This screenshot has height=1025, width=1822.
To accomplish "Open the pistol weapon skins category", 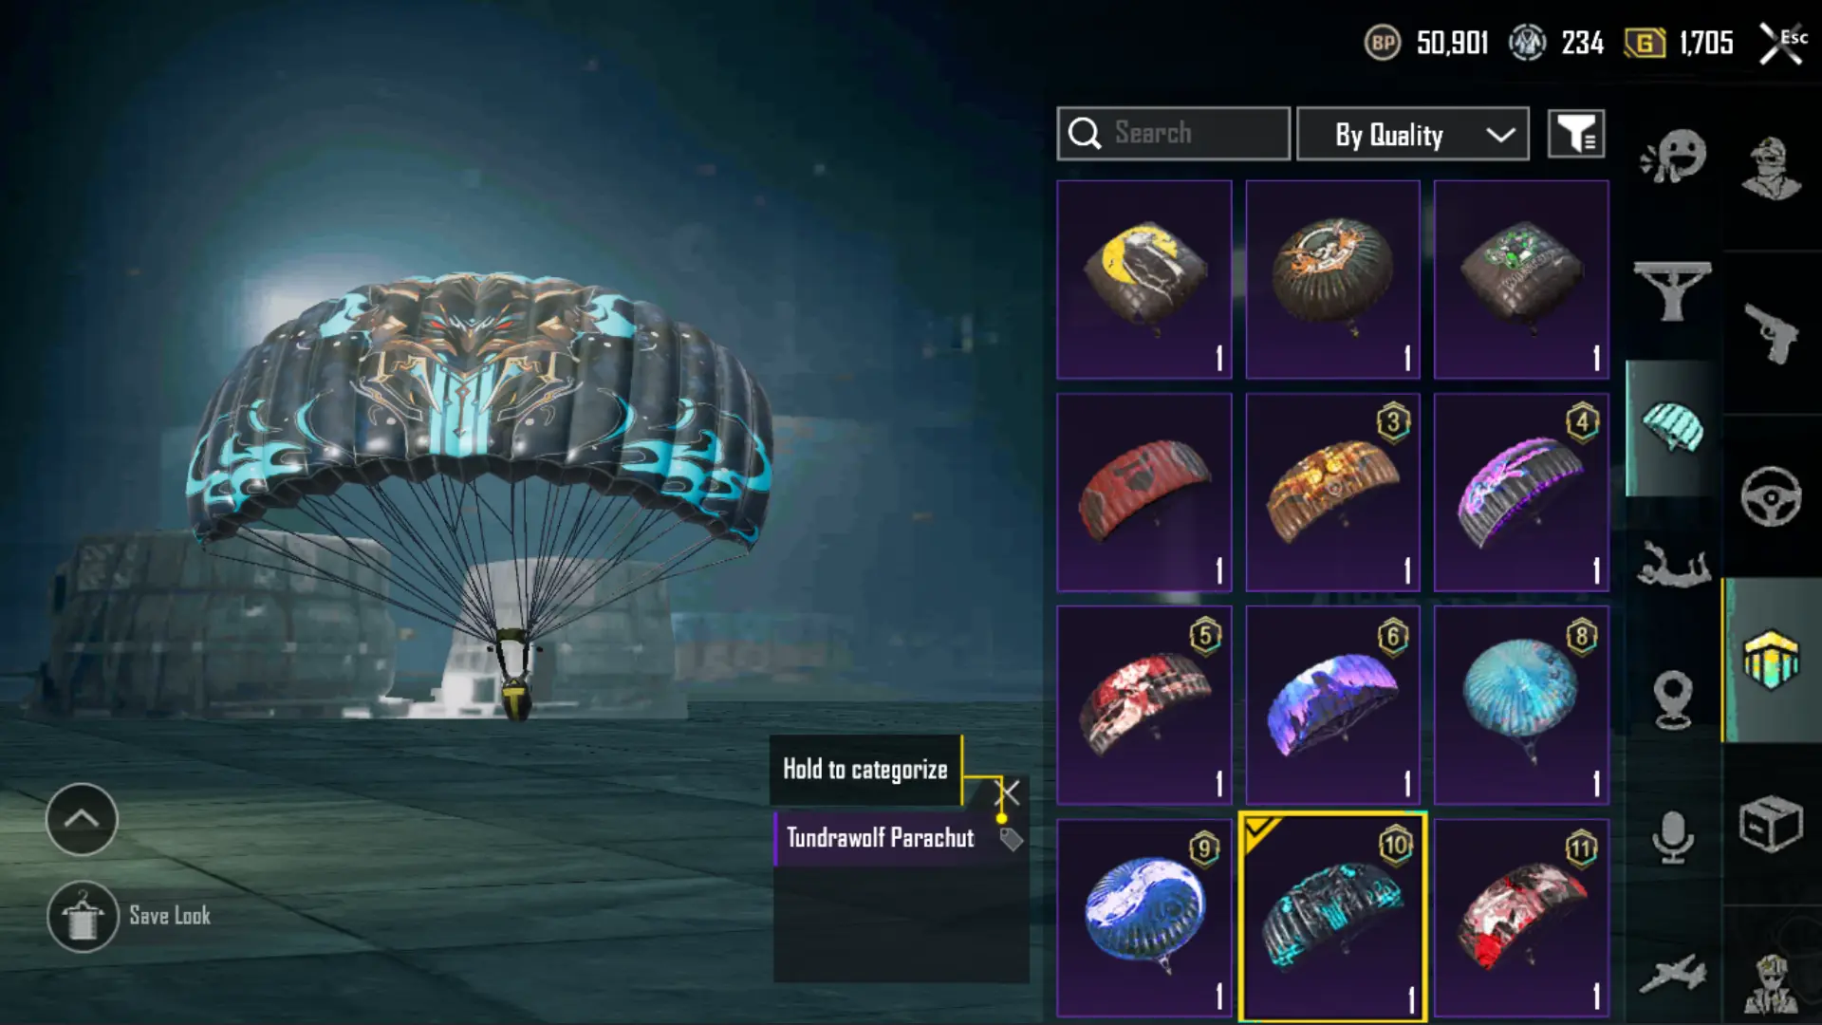I will [1771, 333].
